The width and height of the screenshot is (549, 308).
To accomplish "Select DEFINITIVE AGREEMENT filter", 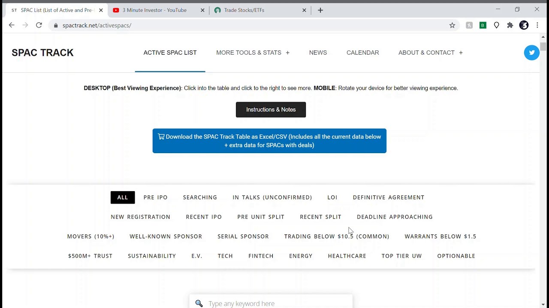I will tap(389, 197).
